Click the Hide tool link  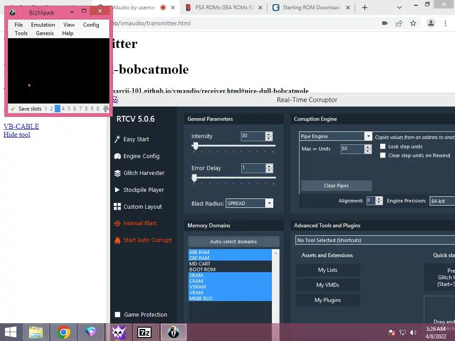click(x=17, y=135)
